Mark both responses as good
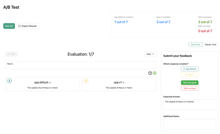 pos(190,83)
